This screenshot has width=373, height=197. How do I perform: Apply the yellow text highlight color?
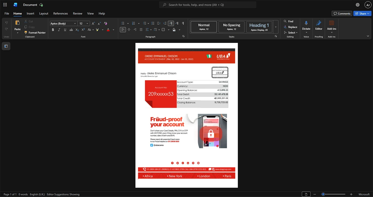(x=97, y=30)
